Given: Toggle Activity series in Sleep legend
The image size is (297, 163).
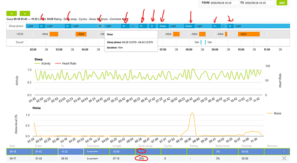Looking at the screenshot, I should coord(43,63).
